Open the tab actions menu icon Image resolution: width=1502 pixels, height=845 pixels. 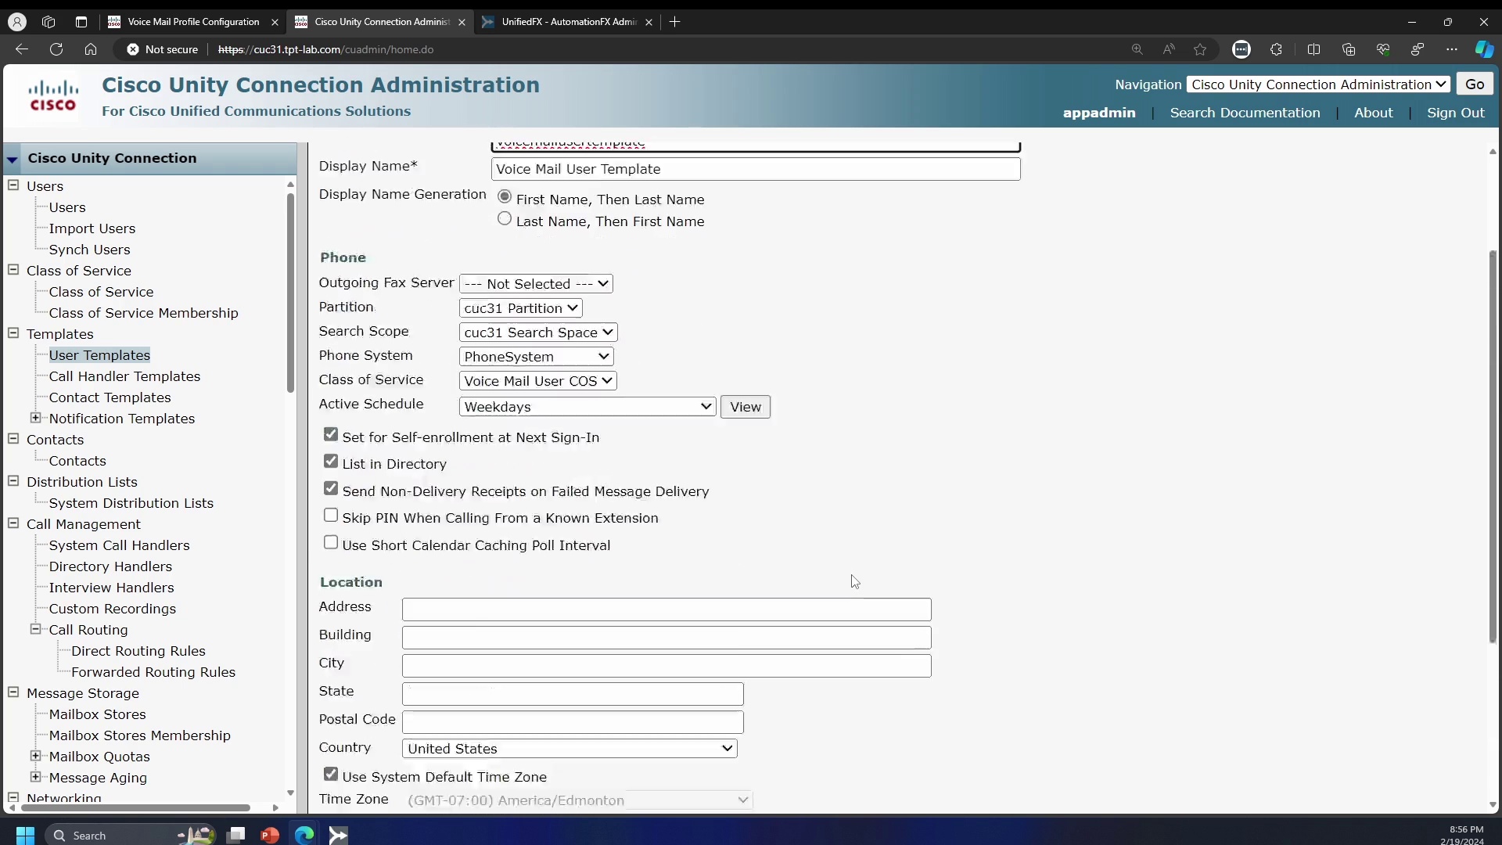point(81,22)
